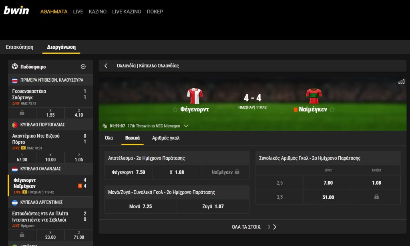Bet draw at 1.55 for Γκουανακαστέκα match
410x246 pixels.
pos(50,113)
